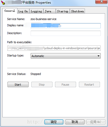Cancel with the 取消 button
Viewport: 108px width, 127px height.
coord(75,122)
